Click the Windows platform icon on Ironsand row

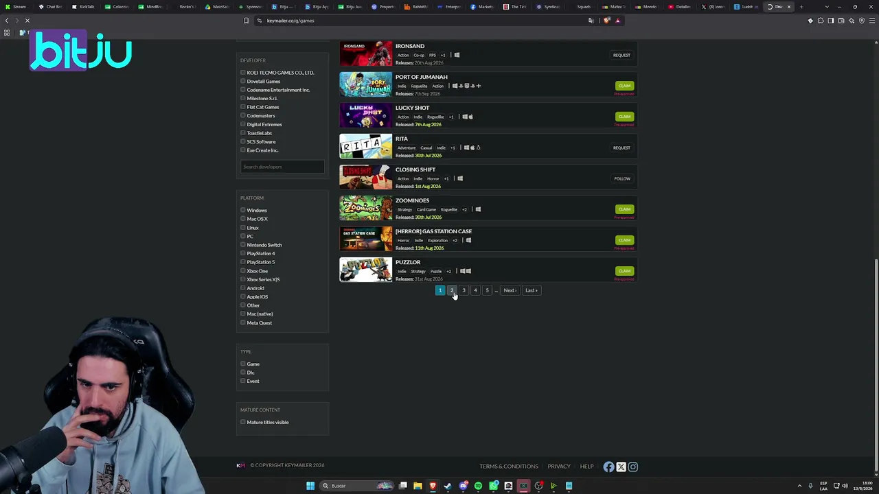[x=457, y=55]
